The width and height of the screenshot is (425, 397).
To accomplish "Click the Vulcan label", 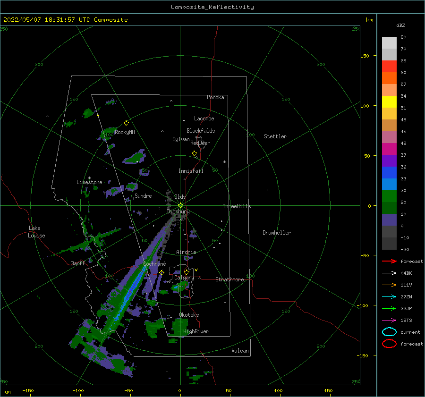I will pyautogui.click(x=240, y=351).
